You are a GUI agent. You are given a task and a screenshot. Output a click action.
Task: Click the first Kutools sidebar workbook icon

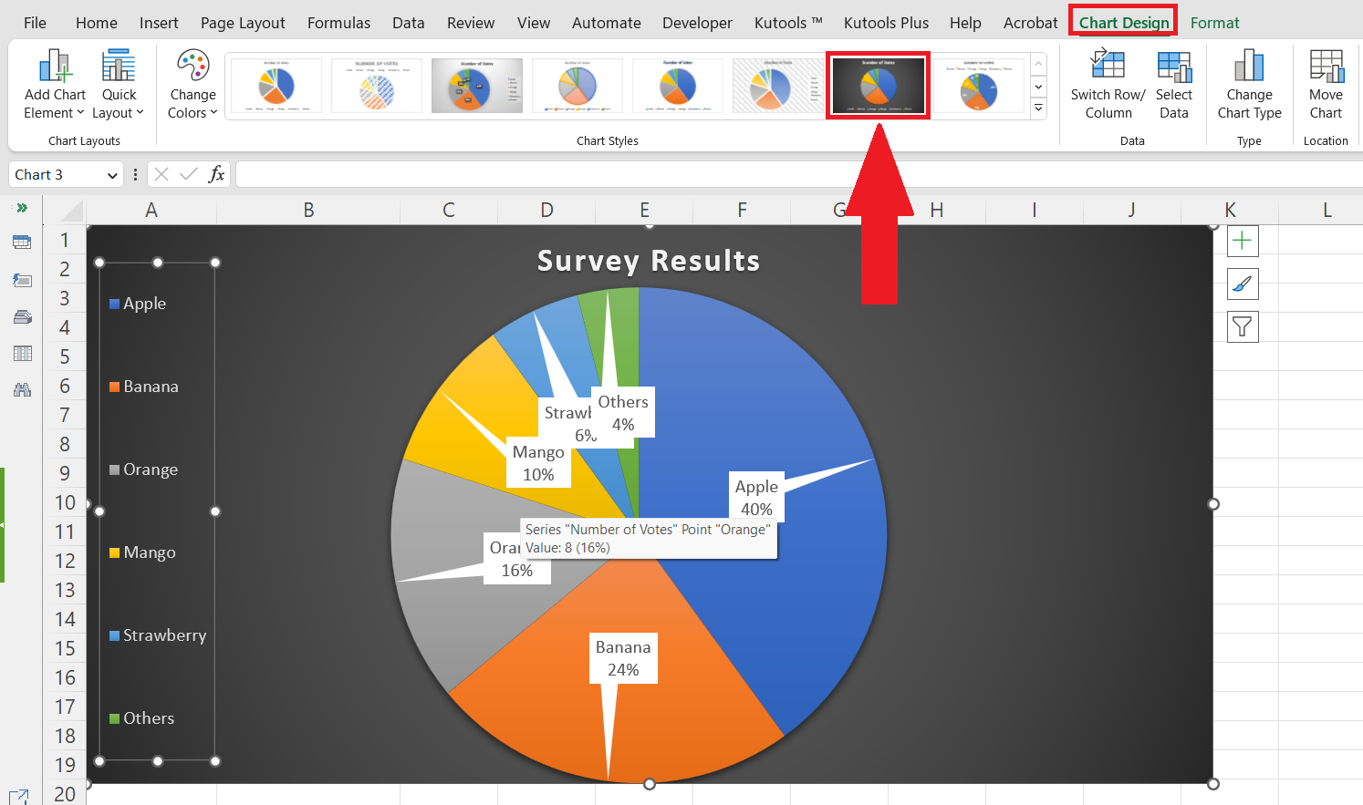22,242
